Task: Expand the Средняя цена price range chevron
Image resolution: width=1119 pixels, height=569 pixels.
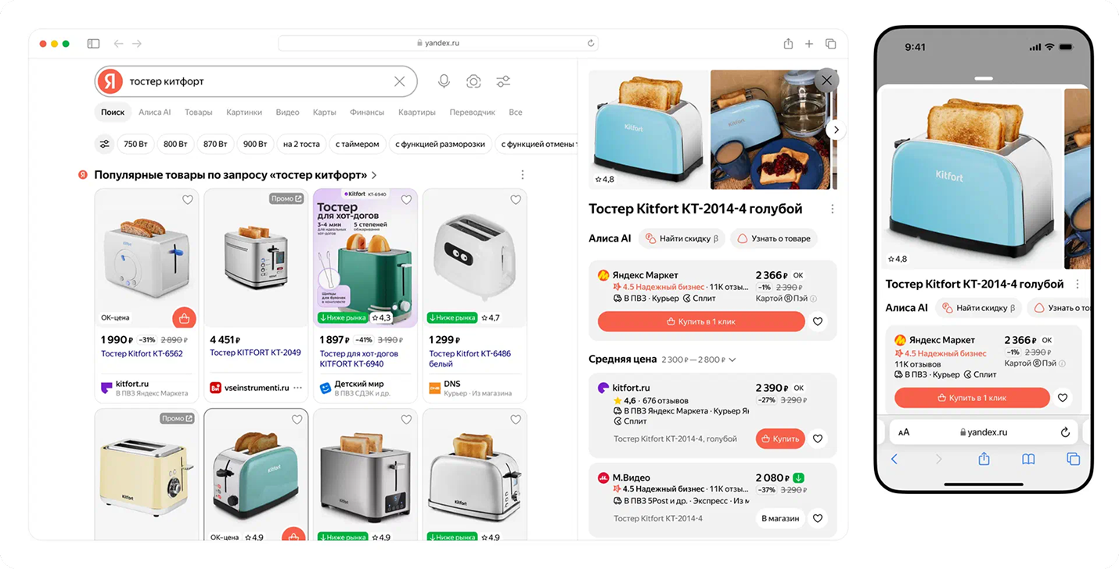Action: point(732,360)
